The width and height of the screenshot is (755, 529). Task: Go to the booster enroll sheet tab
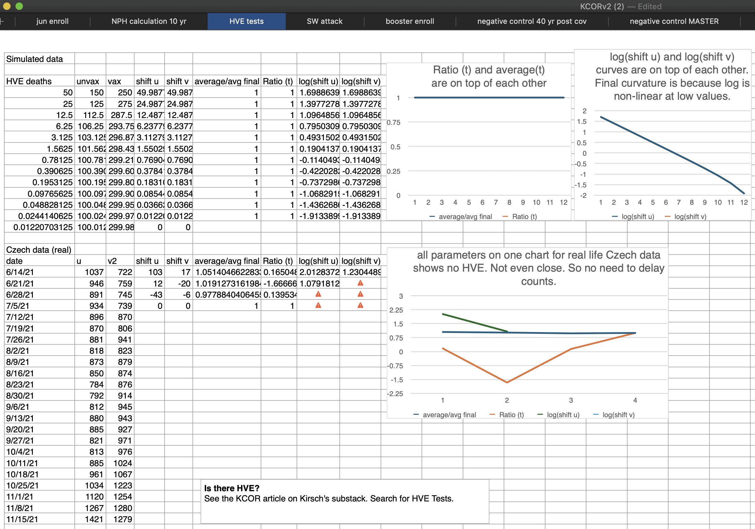(x=409, y=21)
